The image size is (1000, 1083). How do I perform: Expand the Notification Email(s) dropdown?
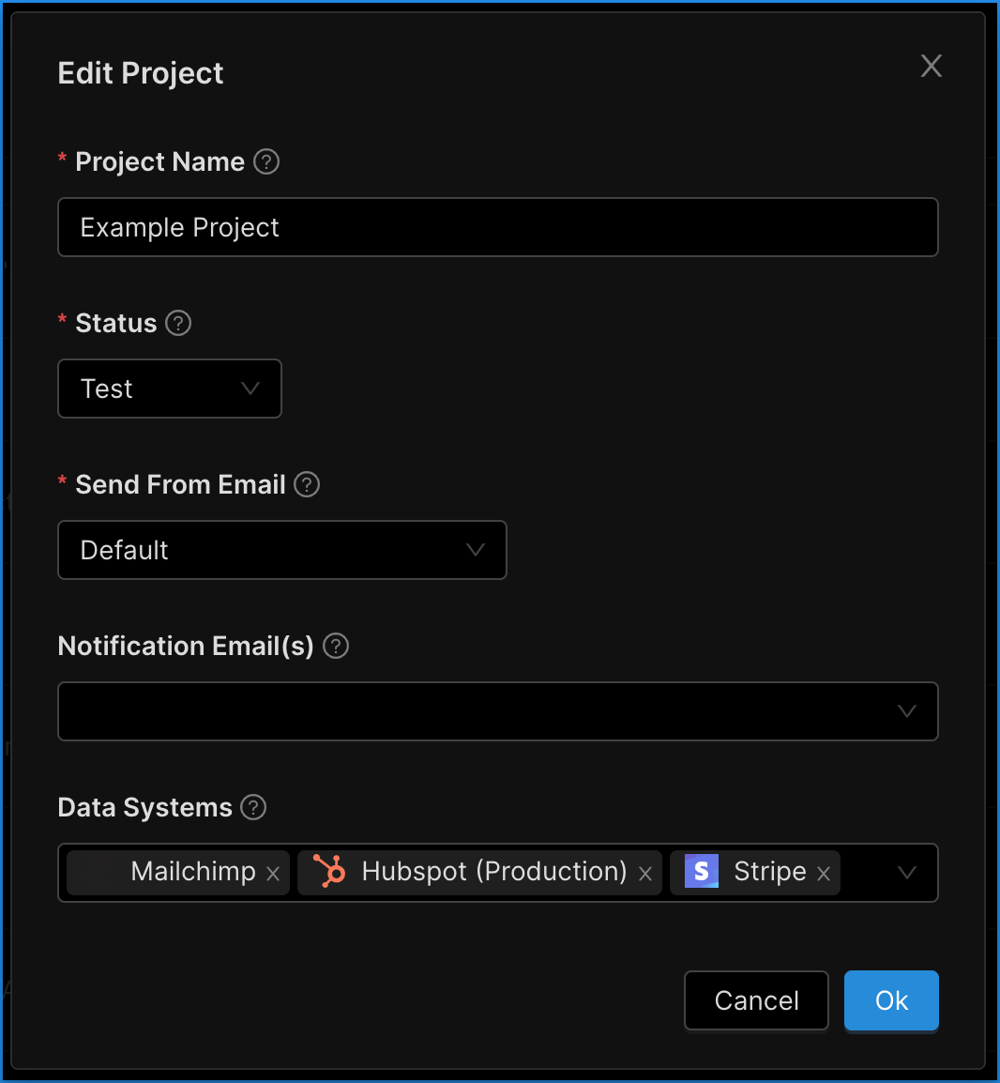click(x=906, y=711)
